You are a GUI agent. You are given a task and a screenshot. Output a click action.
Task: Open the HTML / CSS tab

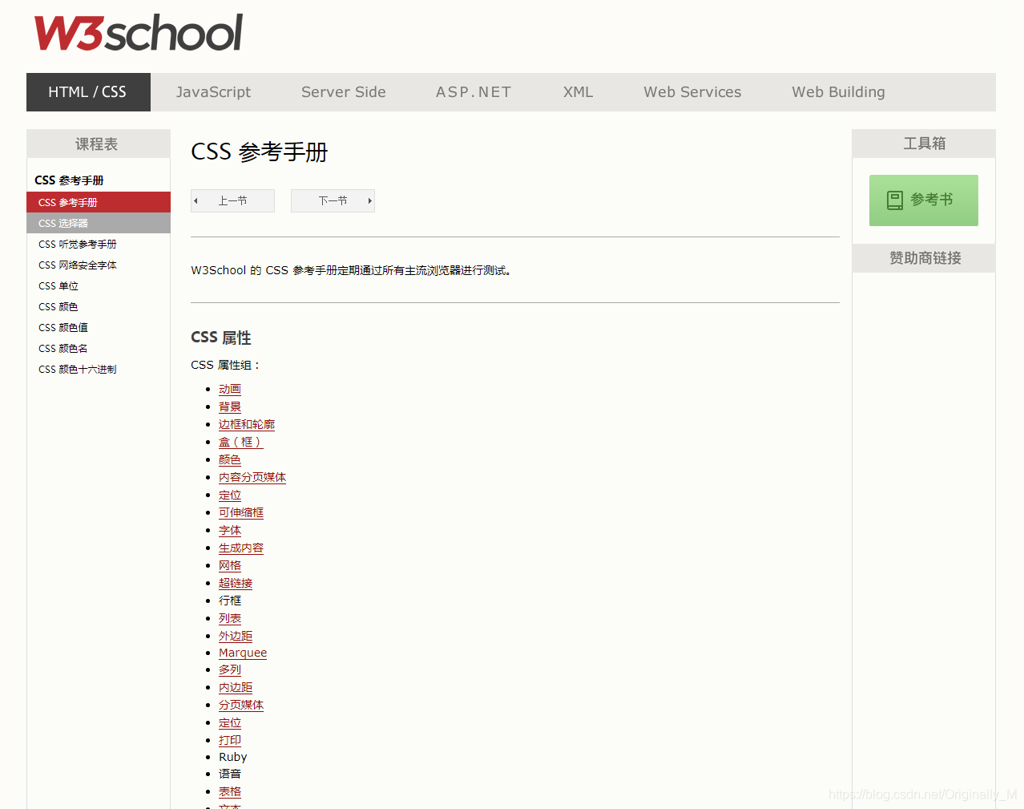coord(88,92)
